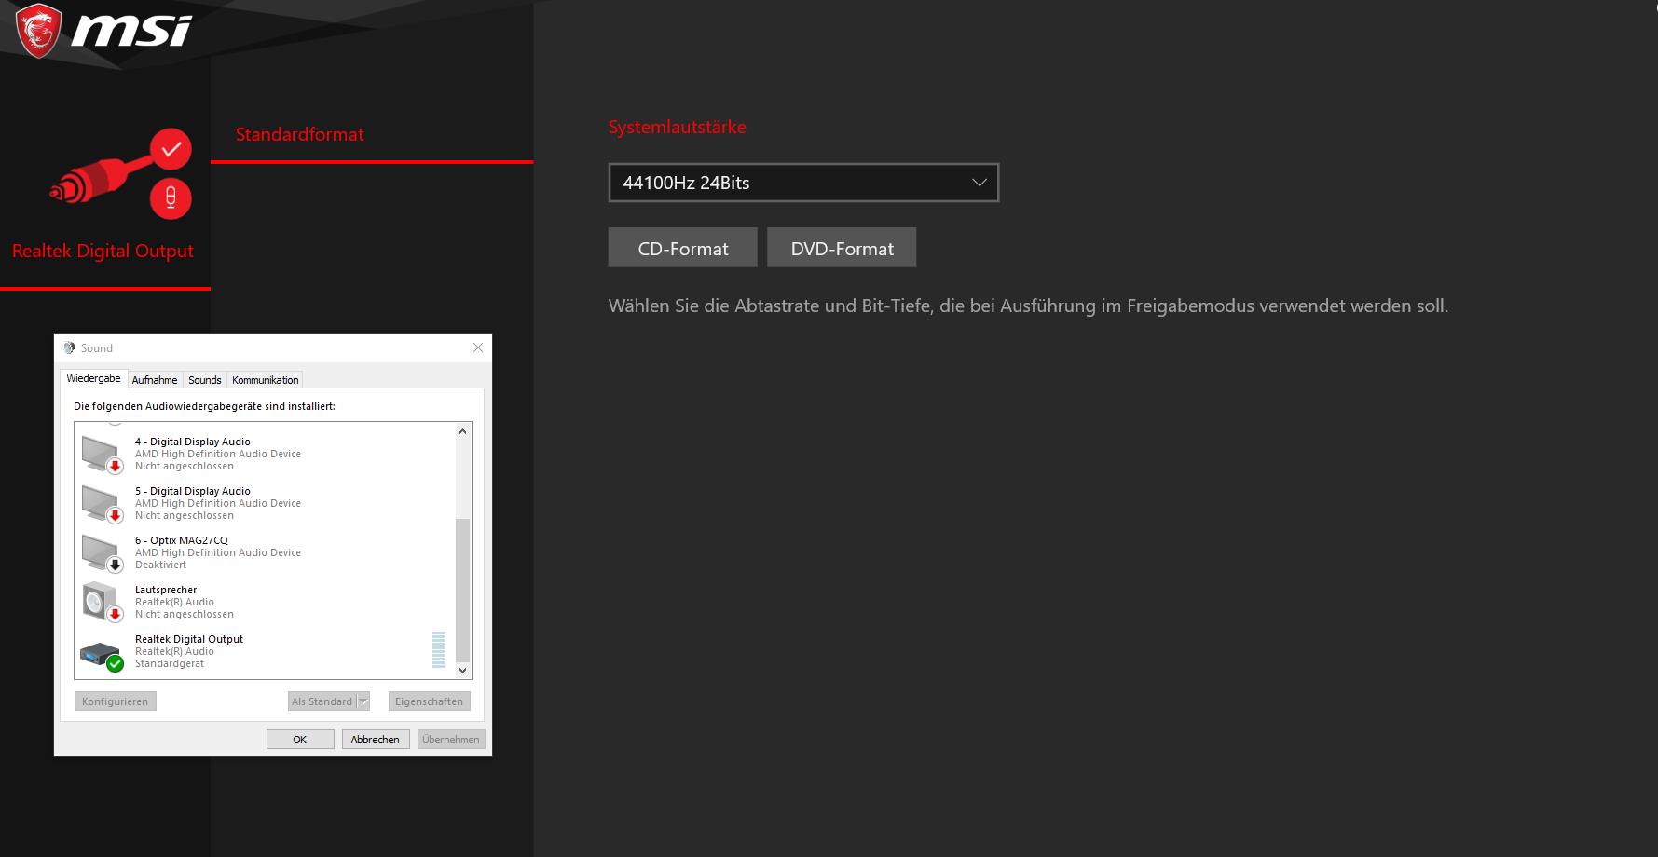Switch to the Kommunikation tab

[265, 379]
